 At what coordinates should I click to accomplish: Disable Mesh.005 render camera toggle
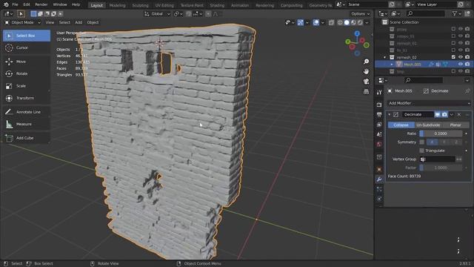[x=467, y=65]
